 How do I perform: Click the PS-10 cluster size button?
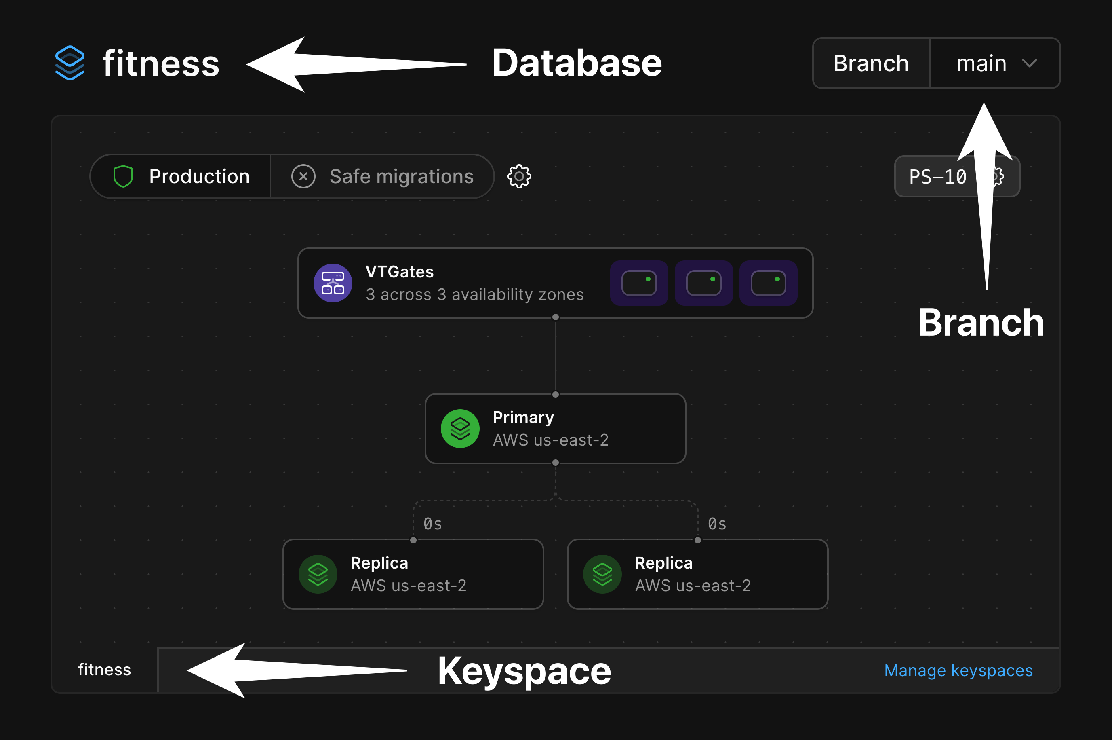[x=937, y=176]
